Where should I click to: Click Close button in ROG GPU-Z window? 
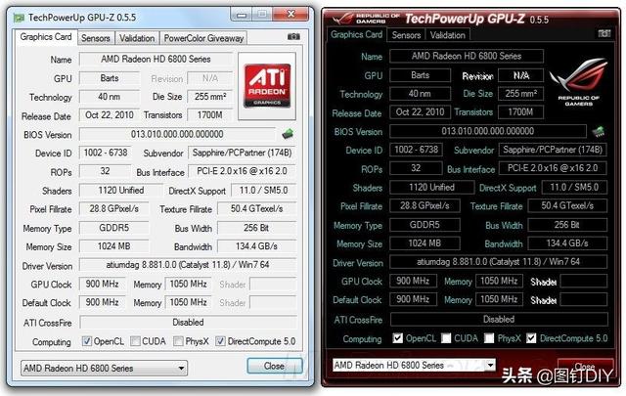coord(585,366)
